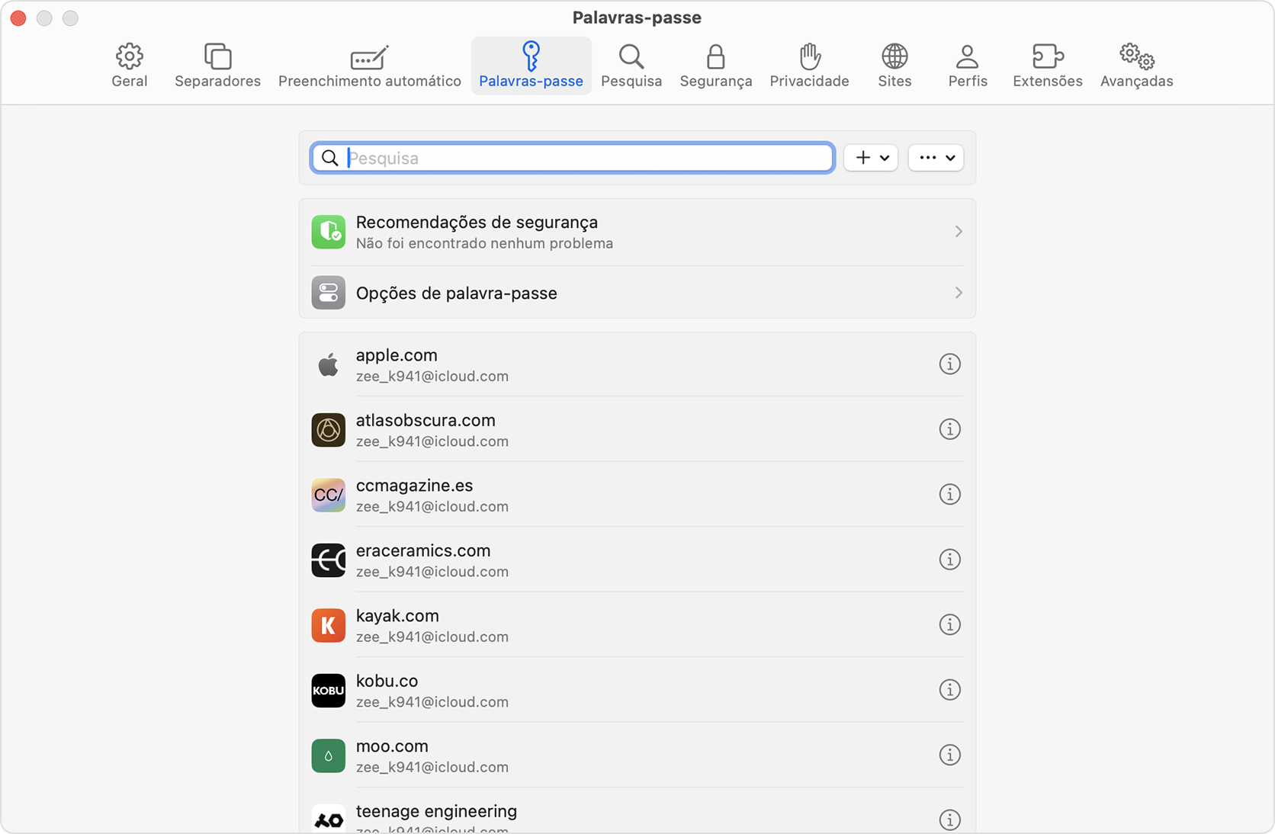Open the Avançadas tab

(1136, 66)
